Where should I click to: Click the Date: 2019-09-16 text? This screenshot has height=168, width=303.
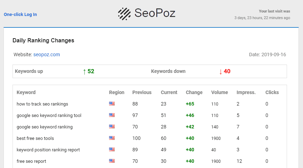pyautogui.click(x=268, y=54)
